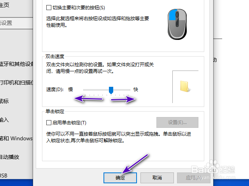Screen dimensions: 249x186
Task: Click the mouse illustration icon
Action: [177, 24]
